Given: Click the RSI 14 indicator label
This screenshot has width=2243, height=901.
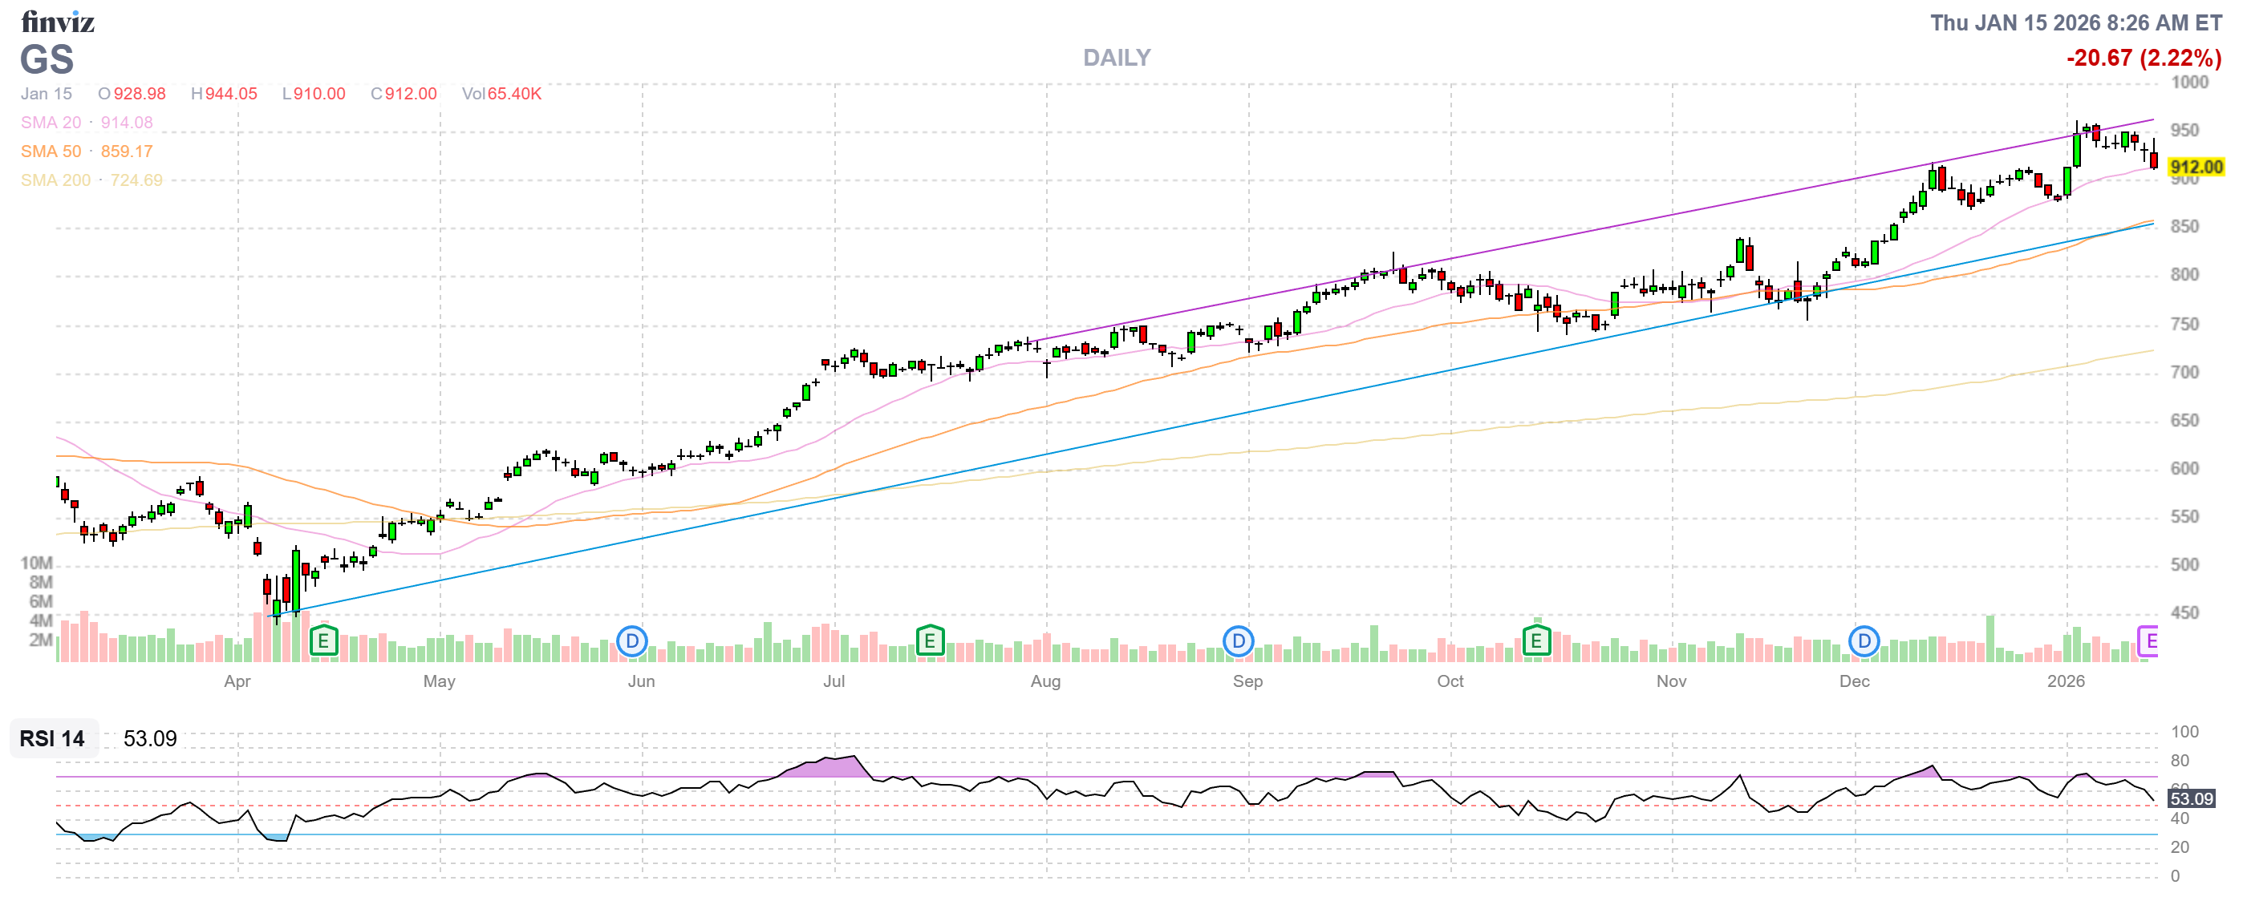Looking at the screenshot, I should (x=52, y=738).
